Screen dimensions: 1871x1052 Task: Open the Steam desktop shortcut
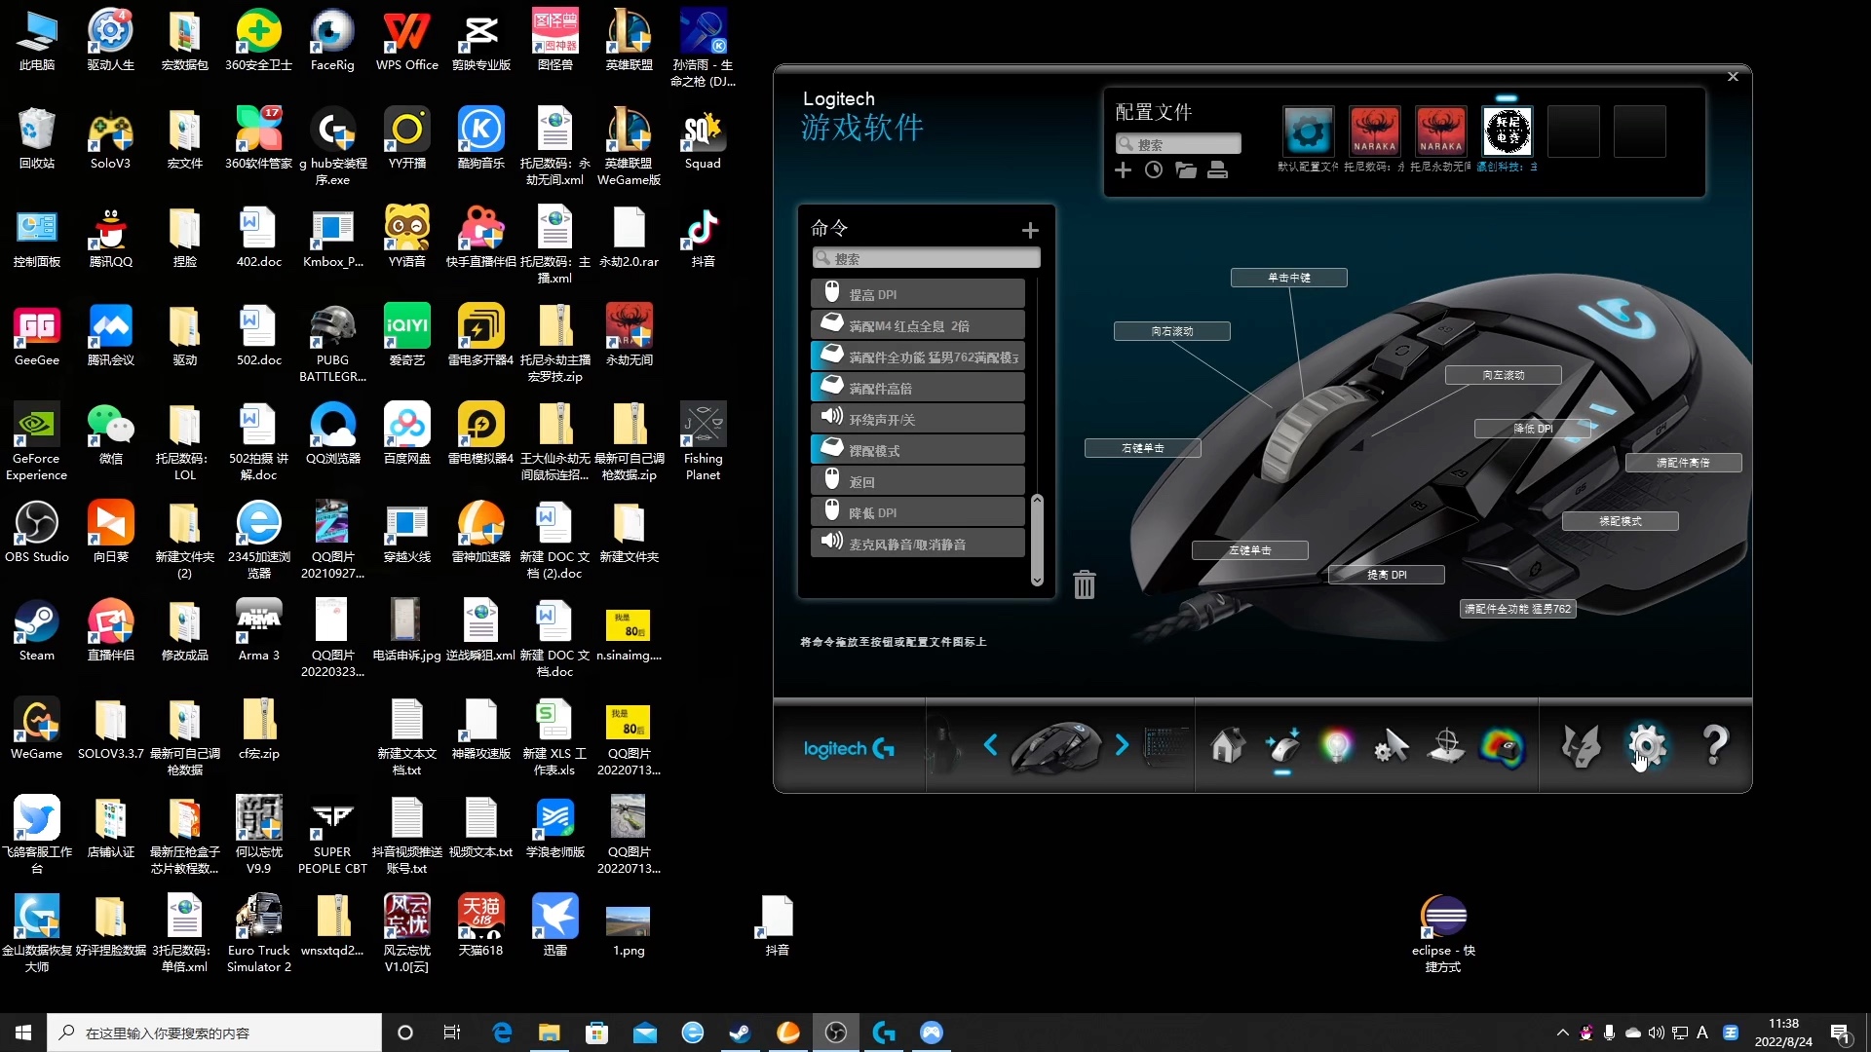tap(36, 630)
